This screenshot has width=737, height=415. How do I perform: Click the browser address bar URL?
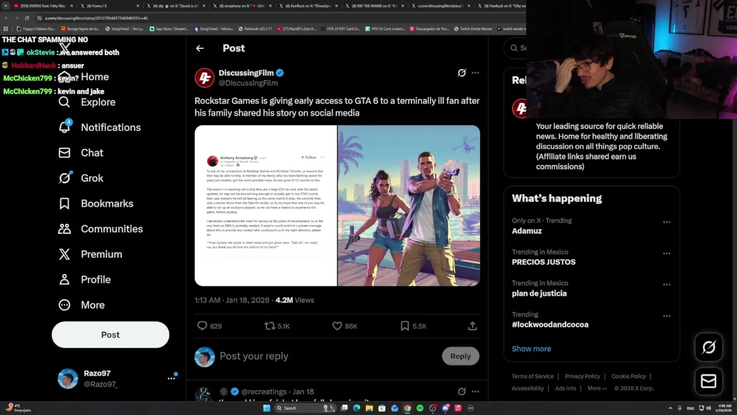pyautogui.click(x=97, y=18)
